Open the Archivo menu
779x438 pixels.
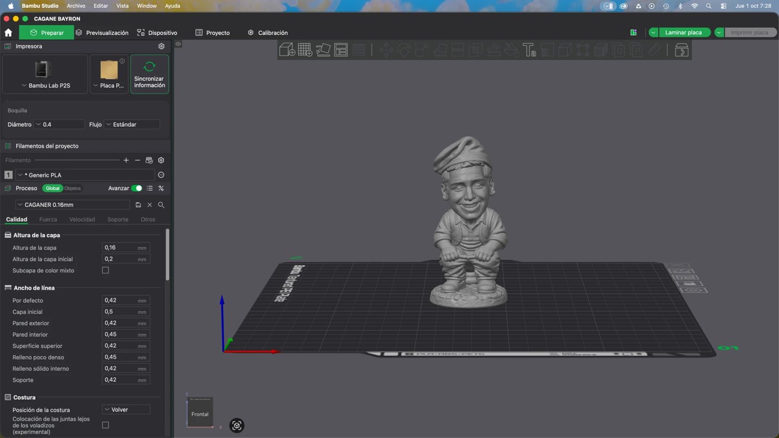point(76,6)
